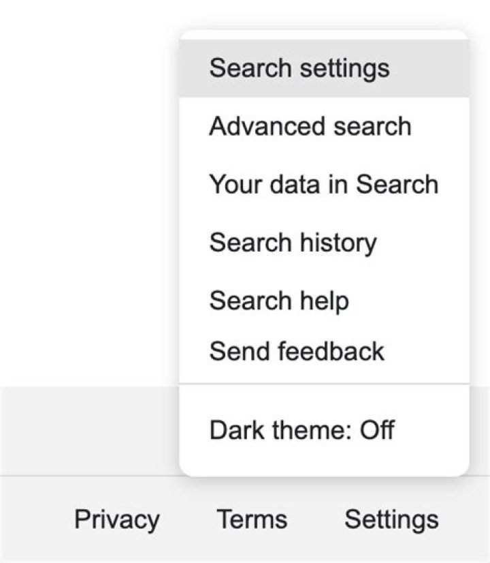The width and height of the screenshot is (490, 563).
Task: Go to Advanced search page
Action: [x=310, y=127]
